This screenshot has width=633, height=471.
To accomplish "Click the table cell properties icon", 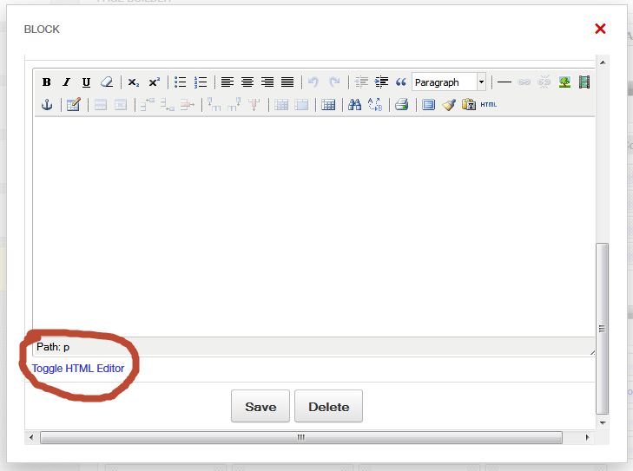I will tap(121, 105).
